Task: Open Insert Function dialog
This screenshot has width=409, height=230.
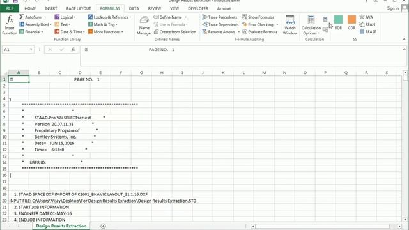Action: 10,25
